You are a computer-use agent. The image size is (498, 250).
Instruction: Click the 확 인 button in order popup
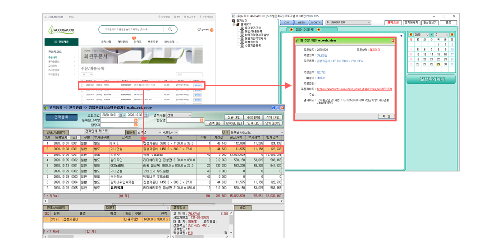pyautogui.click(x=386, y=116)
